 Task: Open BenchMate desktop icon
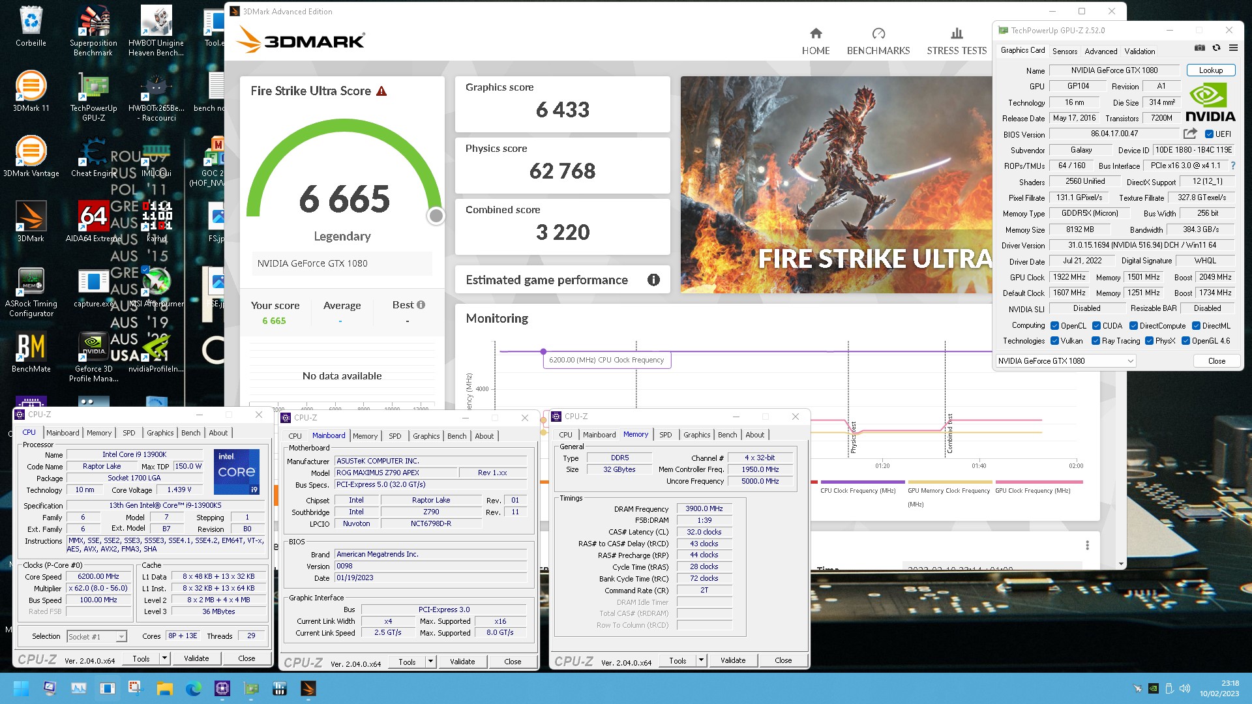click(x=31, y=352)
